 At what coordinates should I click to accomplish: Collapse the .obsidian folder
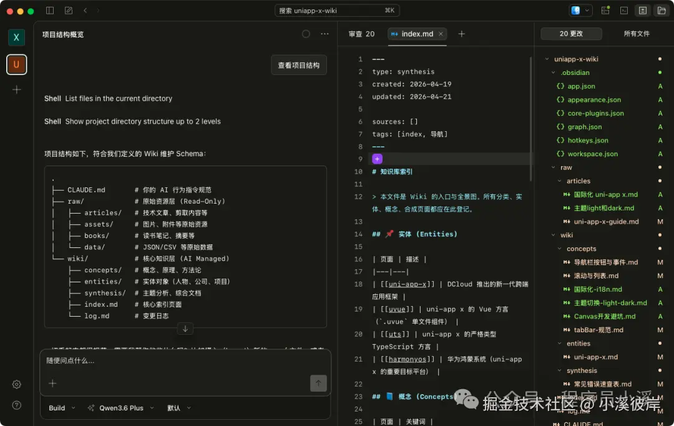(553, 72)
